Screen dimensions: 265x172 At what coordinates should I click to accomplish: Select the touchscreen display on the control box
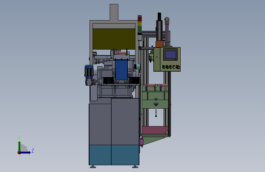tap(170, 54)
